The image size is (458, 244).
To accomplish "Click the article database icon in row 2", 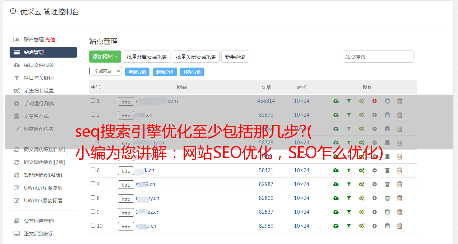I will click(x=387, y=115).
